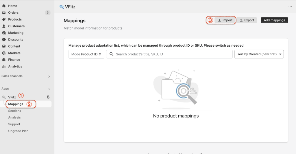
Task: Select VFitz app in sidebar
Action: coord(12,97)
